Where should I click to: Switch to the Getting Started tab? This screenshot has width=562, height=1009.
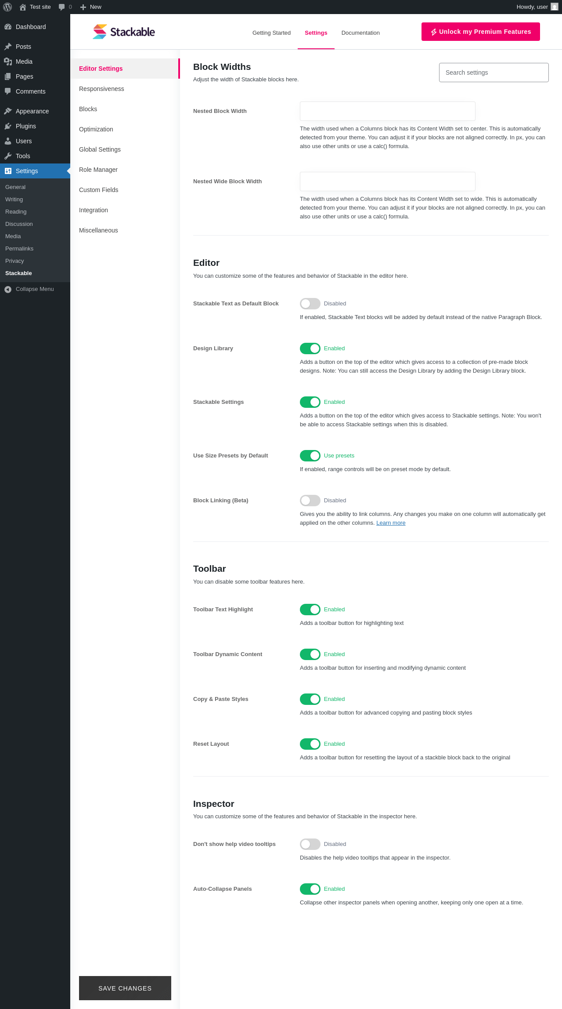click(x=271, y=33)
